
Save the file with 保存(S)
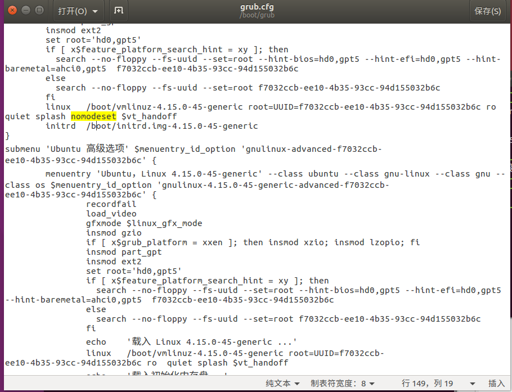[487, 11]
